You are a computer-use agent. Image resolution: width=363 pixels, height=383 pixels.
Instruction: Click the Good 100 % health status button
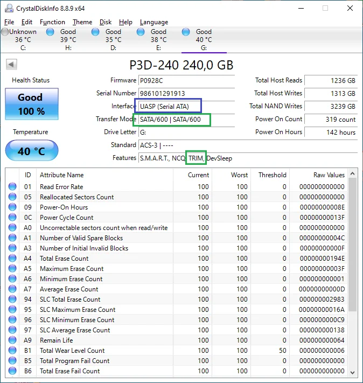[x=32, y=104]
